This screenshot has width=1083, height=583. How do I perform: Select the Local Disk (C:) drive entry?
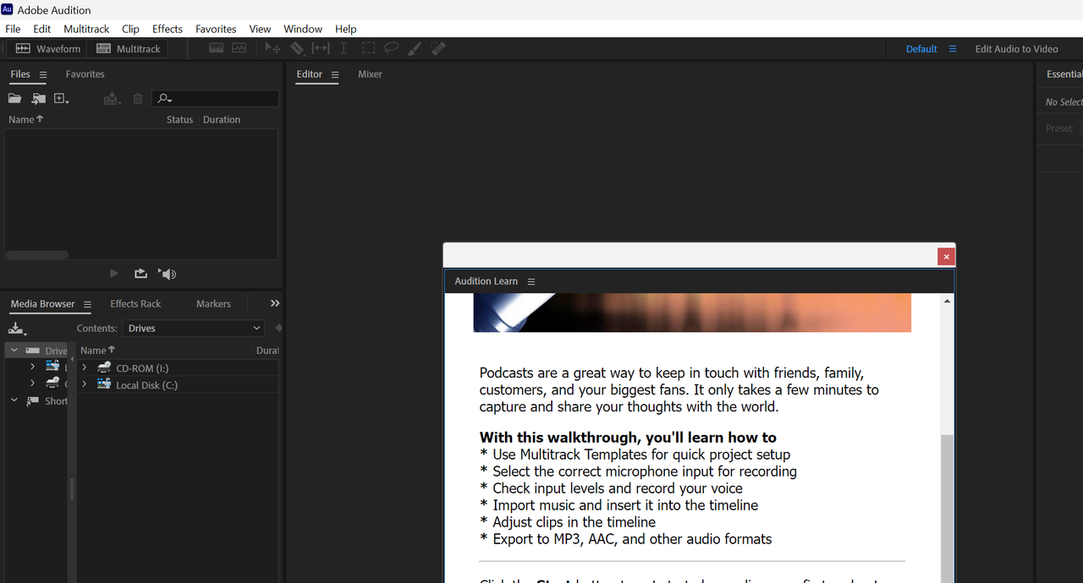coord(146,385)
